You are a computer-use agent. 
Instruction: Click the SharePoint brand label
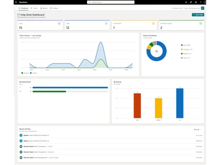pos(23,2)
